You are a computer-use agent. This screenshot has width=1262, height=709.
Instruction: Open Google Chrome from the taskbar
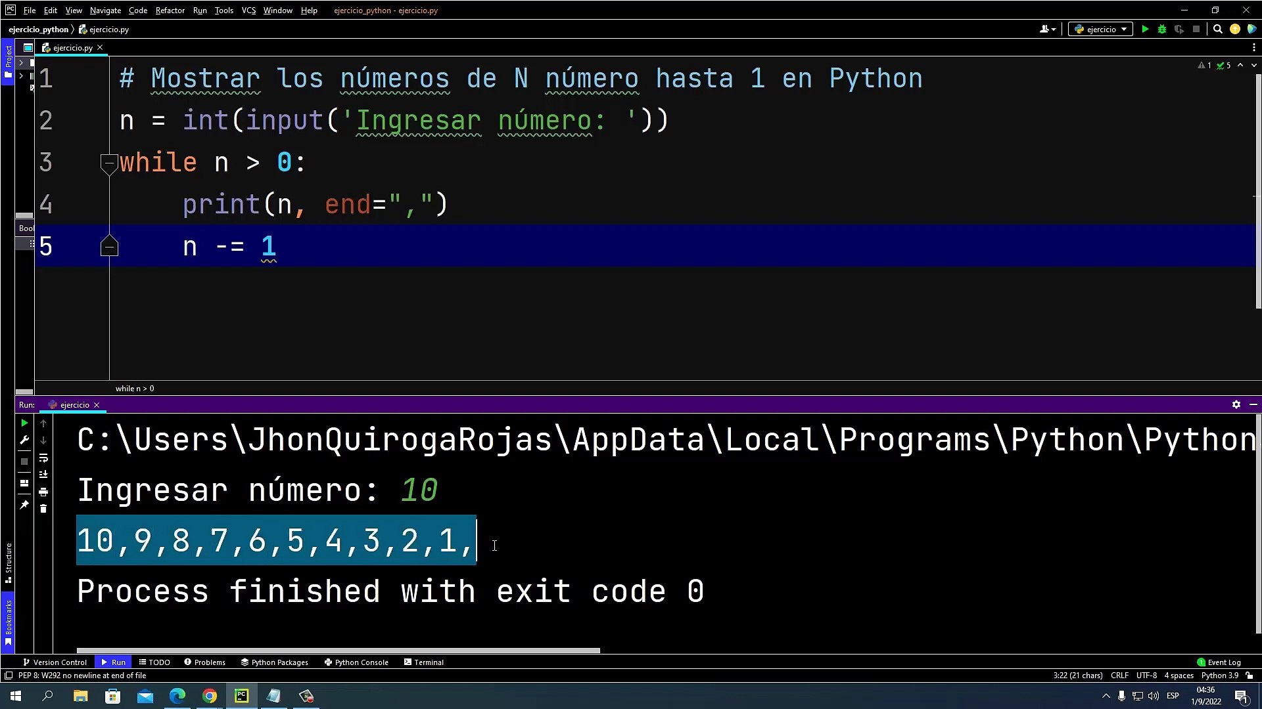[209, 696]
